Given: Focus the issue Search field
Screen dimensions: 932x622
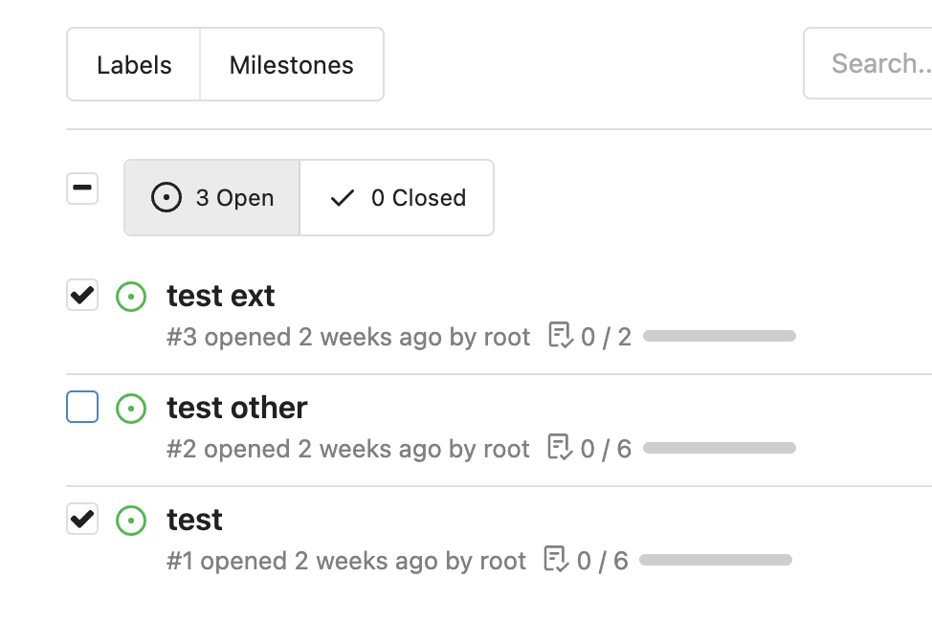Looking at the screenshot, I should coord(868,63).
